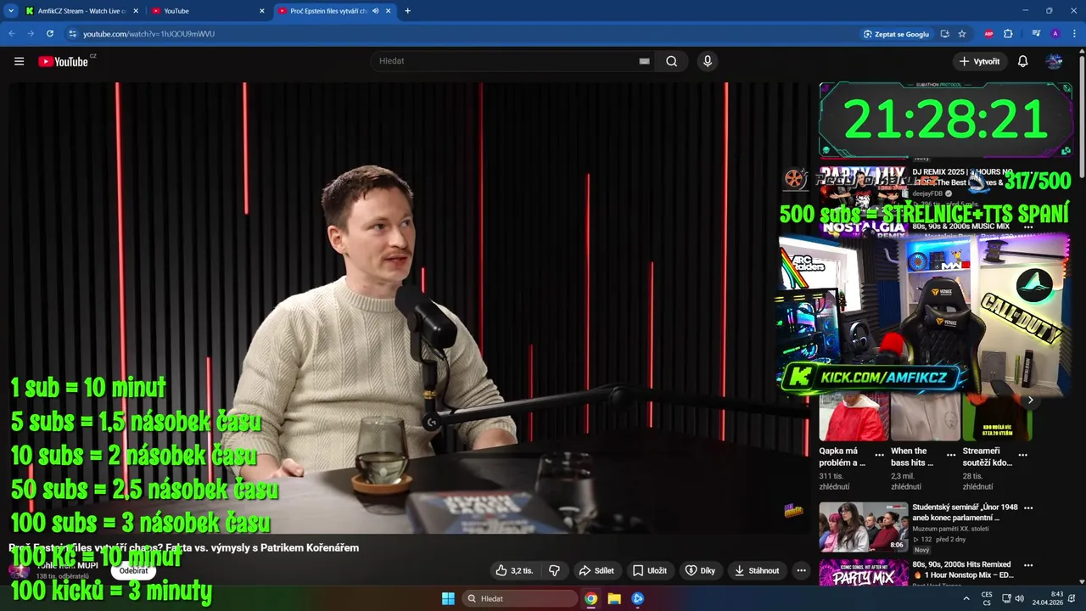Subscribe with the Odebírat button
1086x611 pixels.
click(133, 571)
